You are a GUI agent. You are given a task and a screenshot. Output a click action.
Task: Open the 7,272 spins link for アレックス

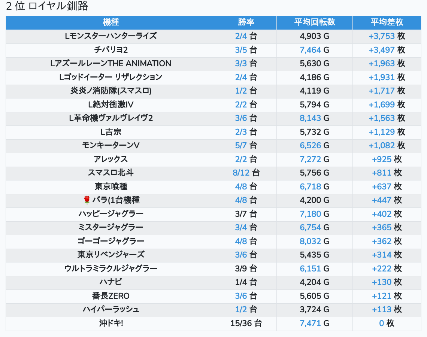(x=310, y=159)
